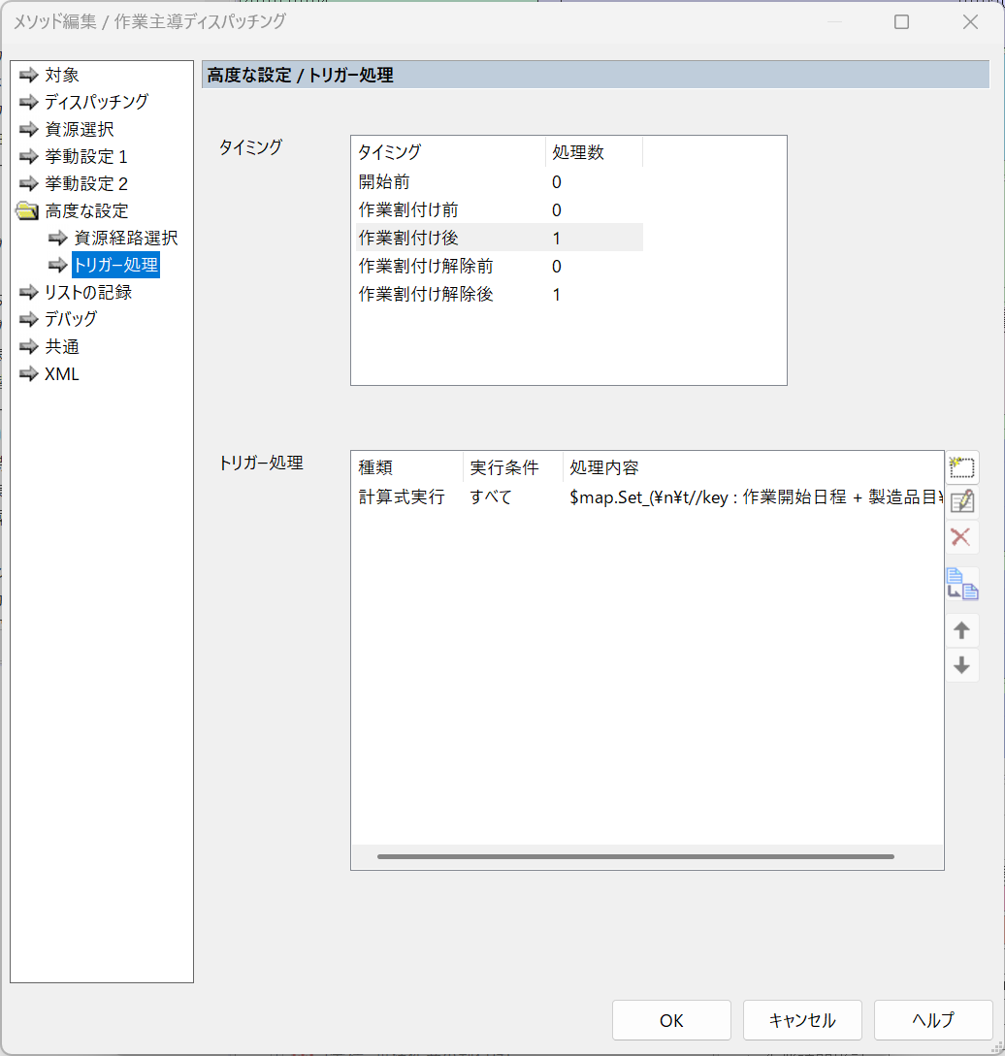The height and width of the screenshot is (1056, 1005).
Task: Click the new trigger process icon
Action: click(961, 468)
